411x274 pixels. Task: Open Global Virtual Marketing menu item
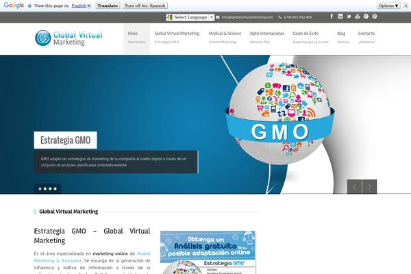coord(177,37)
